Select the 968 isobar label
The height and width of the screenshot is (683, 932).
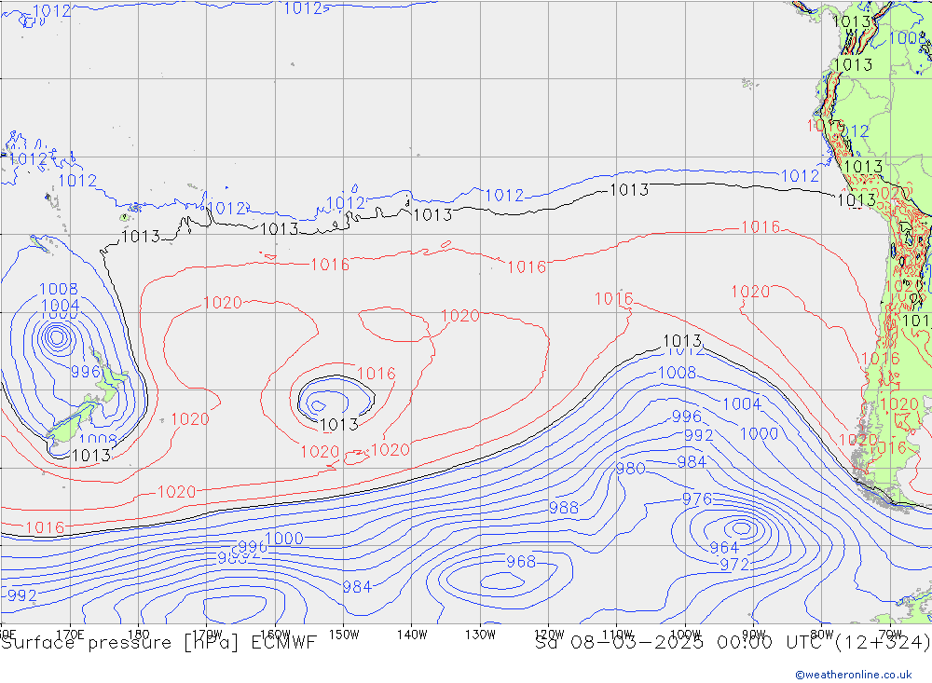tap(521, 562)
